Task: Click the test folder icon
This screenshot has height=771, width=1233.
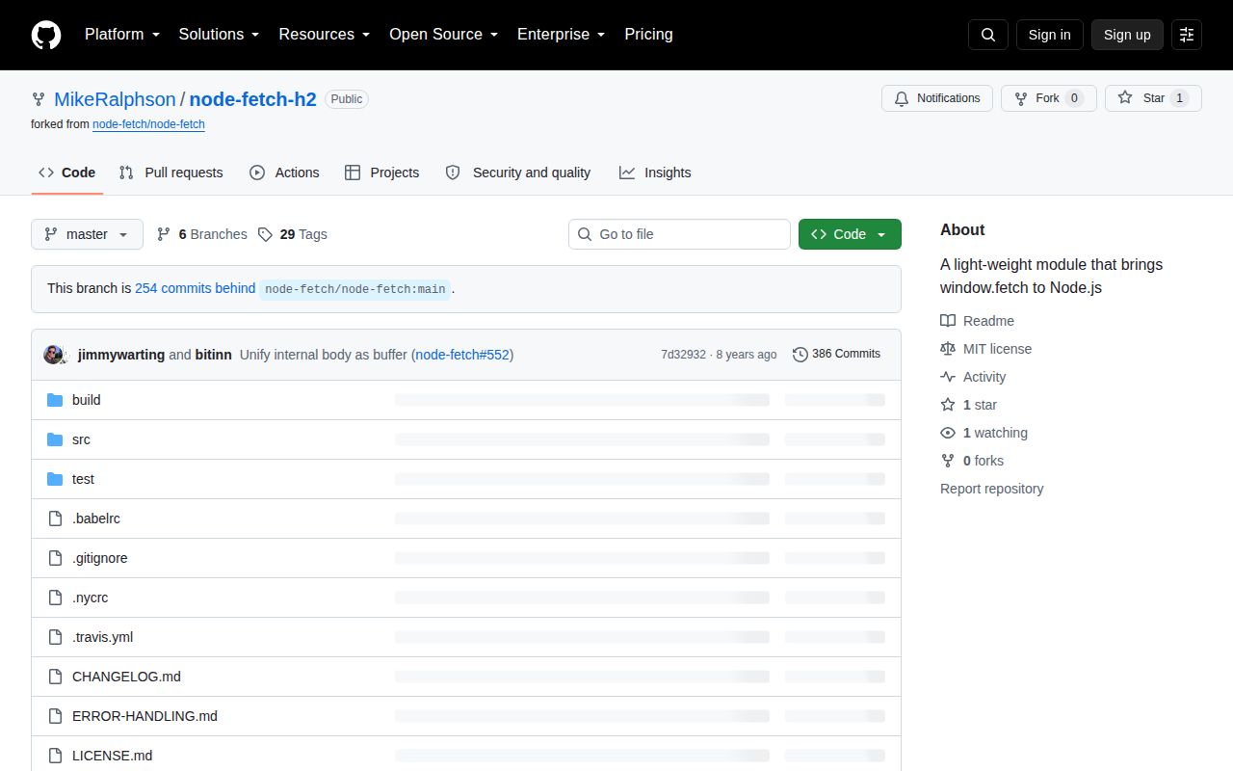Action: (55, 479)
